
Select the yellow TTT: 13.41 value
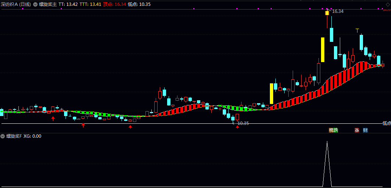(x=91, y=4)
